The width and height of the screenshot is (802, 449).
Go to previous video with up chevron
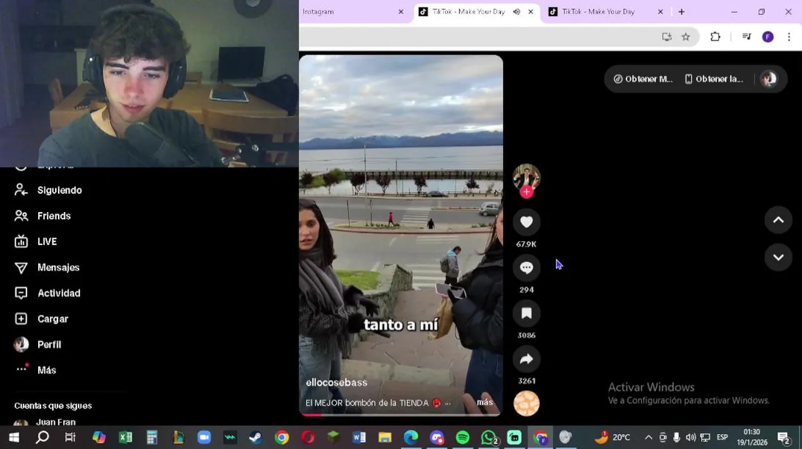(778, 220)
